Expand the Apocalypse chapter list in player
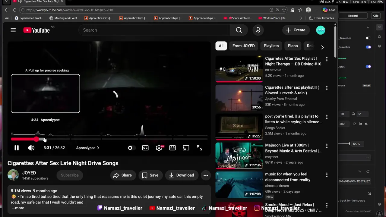 point(88,148)
